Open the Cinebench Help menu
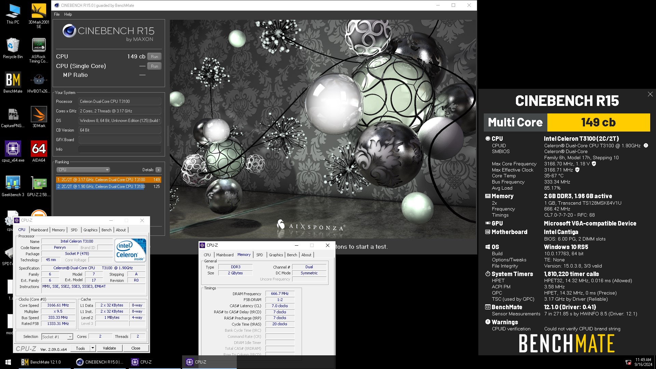The width and height of the screenshot is (656, 369). [68, 14]
